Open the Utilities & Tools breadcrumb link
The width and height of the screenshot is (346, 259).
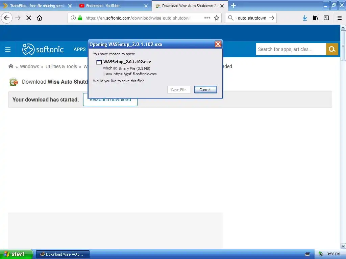61,66
